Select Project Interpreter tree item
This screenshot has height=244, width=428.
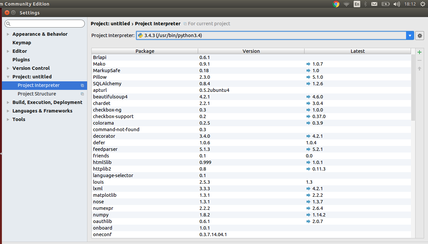coord(45,85)
